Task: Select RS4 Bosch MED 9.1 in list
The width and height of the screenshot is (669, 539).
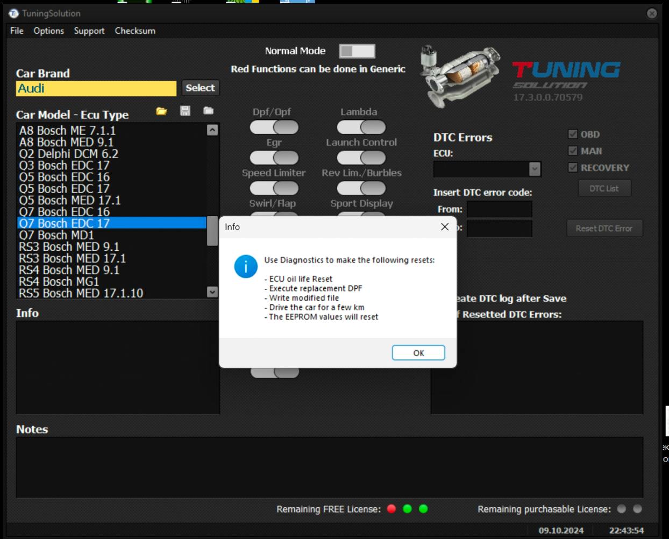Action: (x=111, y=270)
